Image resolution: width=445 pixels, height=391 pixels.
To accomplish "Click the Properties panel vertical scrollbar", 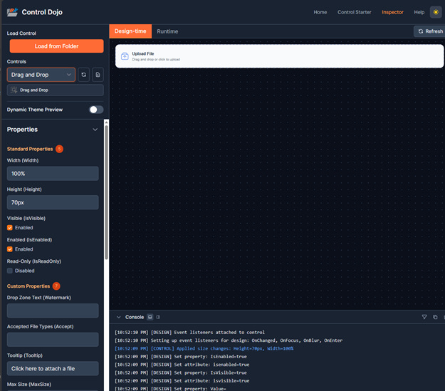I will pos(106,193).
